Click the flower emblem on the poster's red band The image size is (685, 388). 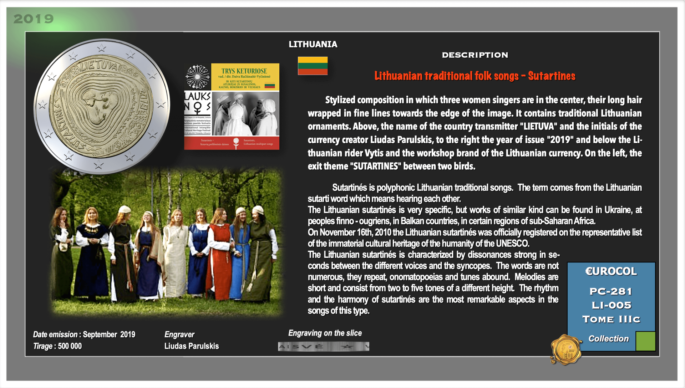click(x=236, y=143)
